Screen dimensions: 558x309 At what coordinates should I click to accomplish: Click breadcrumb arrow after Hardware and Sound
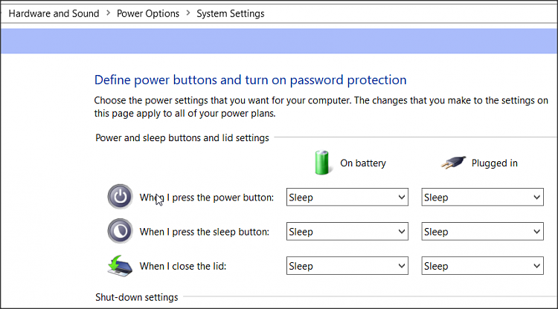pos(108,13)
